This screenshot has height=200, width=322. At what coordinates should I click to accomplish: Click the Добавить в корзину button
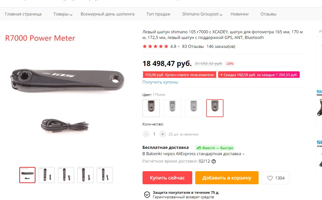[x=227, y=178]
